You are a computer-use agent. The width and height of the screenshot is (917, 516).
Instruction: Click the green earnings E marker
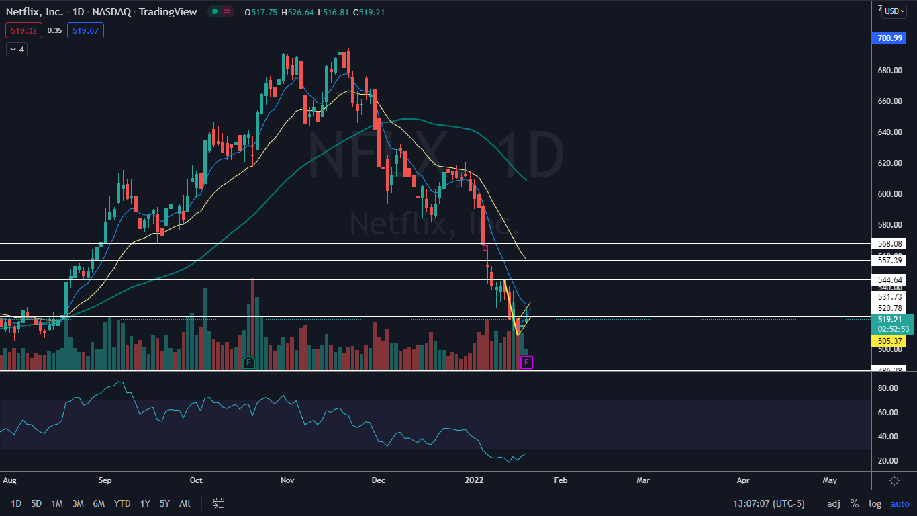[249, 363]
